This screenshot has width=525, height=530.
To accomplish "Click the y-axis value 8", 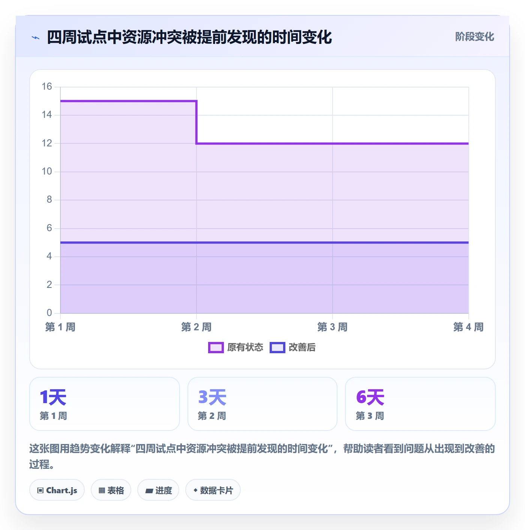I will 49,200.
